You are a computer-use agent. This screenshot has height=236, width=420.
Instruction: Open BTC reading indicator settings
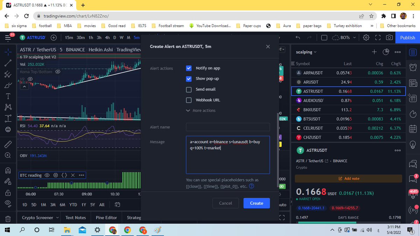pyautogui.click(x=55, y=175)
